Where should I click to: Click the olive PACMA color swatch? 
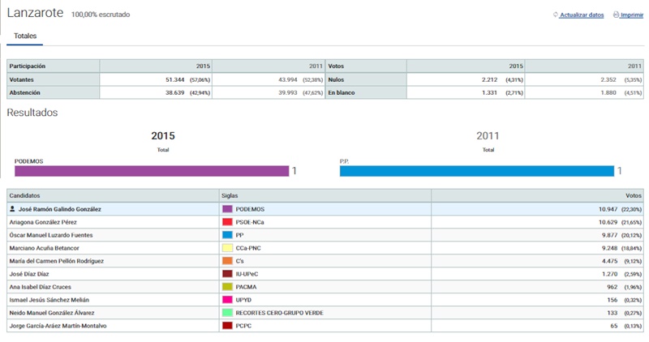[227, 287]
